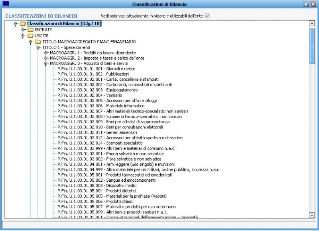
Task: Select 'Altro materiale per usi militari' entry
Action: pyautogui.click(x=139, y=169)
